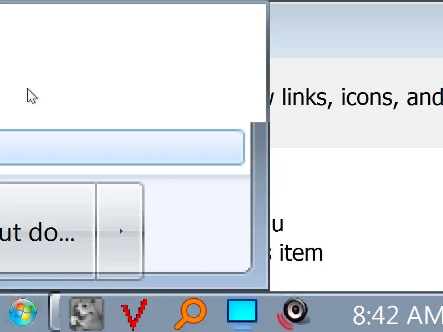This screenshot has height=332, width=443.
Task: Click the text 'links, icons, and'
Action: pos(362,97)
